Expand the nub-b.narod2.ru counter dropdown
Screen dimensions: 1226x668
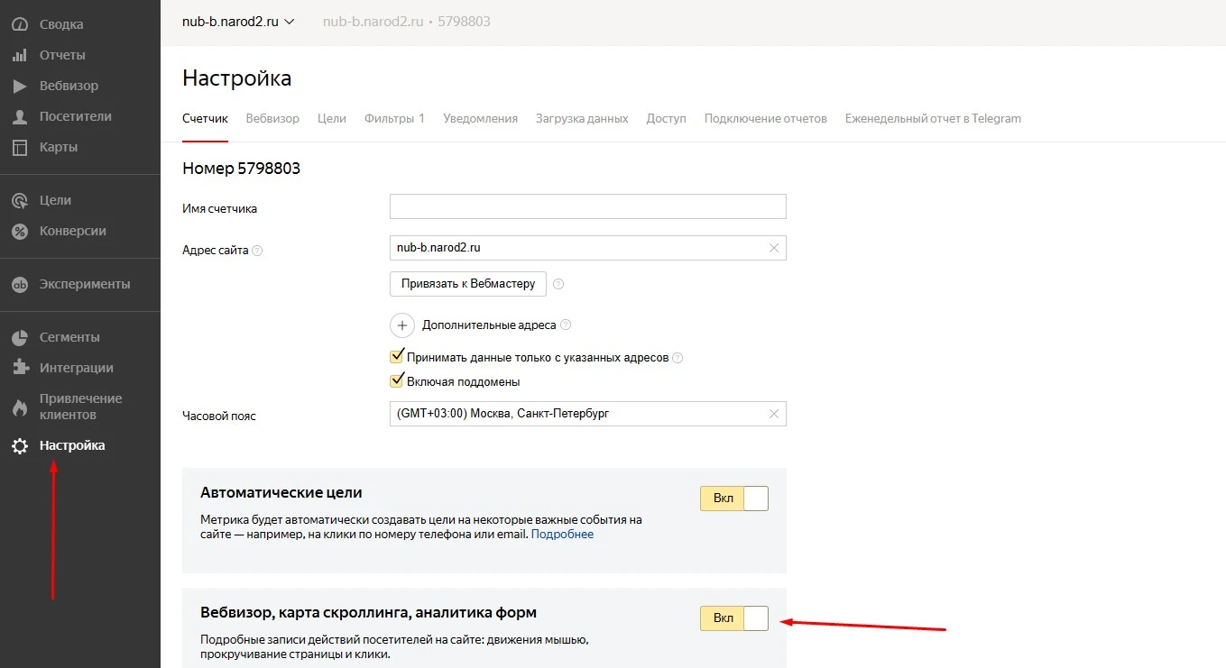coord(238,22)
